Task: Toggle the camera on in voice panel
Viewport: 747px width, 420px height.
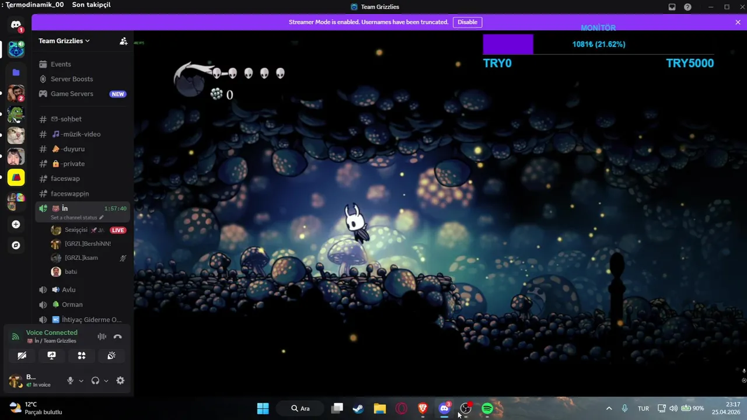Action: [22, 356]
